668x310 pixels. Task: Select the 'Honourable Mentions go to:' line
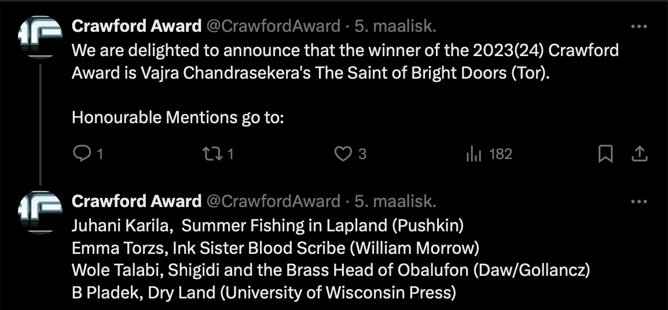pos(178,117)
